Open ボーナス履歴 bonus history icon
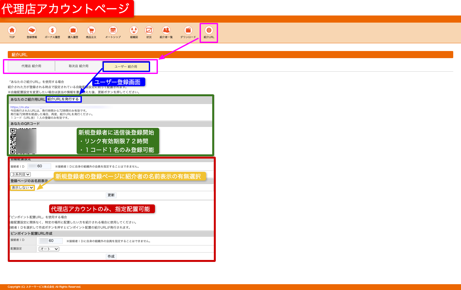Screen dimensions: 461x290 (52, 30)
